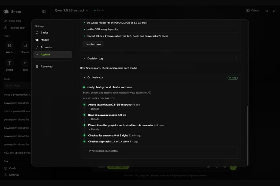Screen dimensions: 280x186
Task: Expand 'What it decided, in detail'
Action: click(x=160, y=151)
